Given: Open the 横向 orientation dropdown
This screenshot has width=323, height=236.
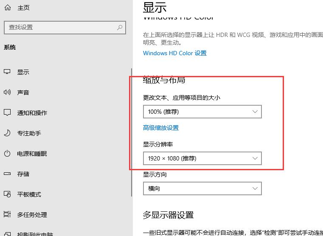Looking at the screenshot, I should tap(202, 188).
